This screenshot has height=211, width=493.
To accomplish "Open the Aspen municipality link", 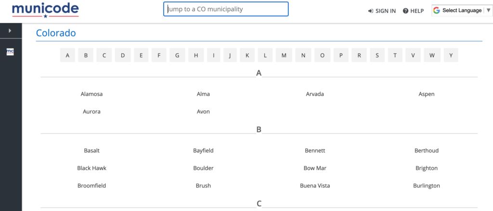I will 427,94.
